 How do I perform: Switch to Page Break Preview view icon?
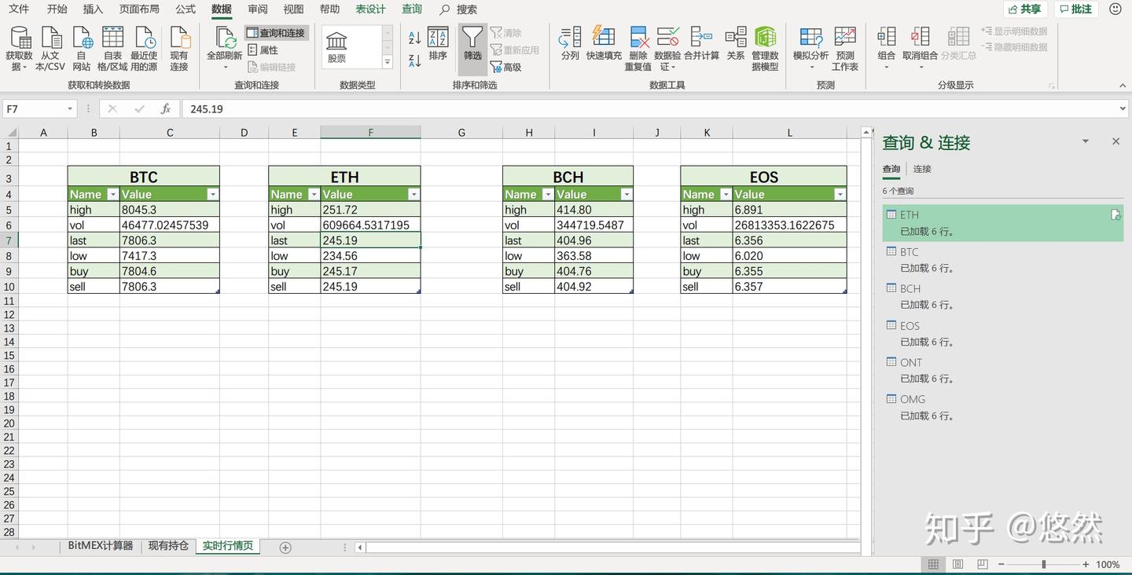(982, 564)
